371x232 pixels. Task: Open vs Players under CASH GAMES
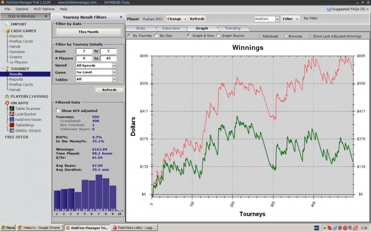pos(19,62)
